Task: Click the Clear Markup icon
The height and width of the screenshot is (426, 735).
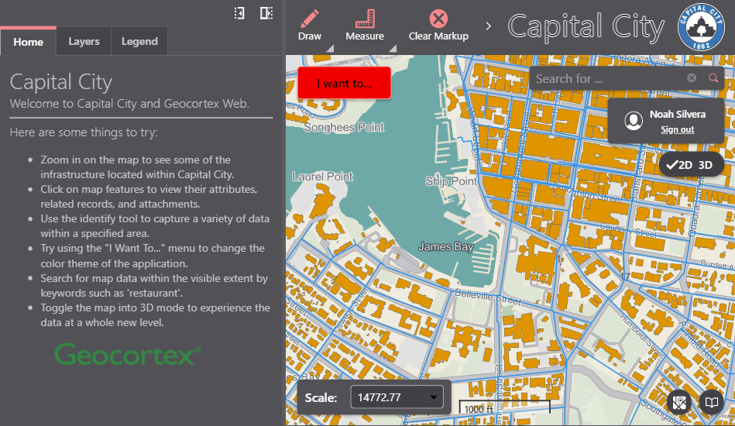Action: click(438, 19)
